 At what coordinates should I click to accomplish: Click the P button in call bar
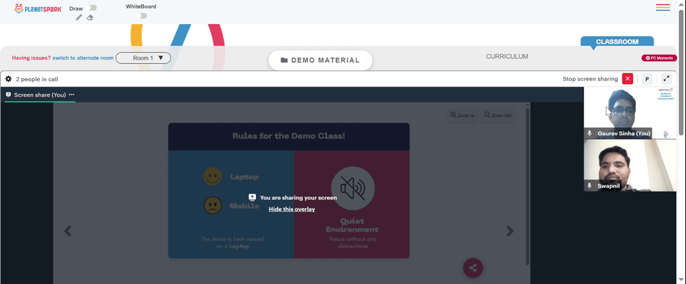(647, 79)
